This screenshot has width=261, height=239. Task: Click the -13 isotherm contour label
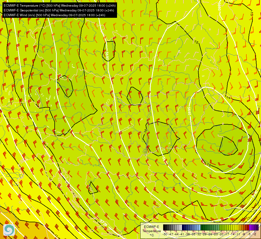(251, 14)
